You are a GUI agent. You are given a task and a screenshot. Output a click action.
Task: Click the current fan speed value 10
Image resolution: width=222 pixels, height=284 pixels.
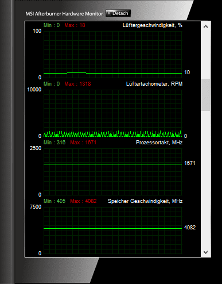[187, 72]
